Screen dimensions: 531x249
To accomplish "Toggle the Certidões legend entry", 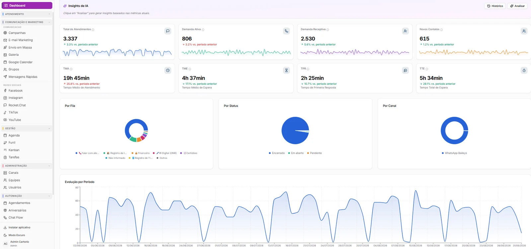I will click(189, 153).
